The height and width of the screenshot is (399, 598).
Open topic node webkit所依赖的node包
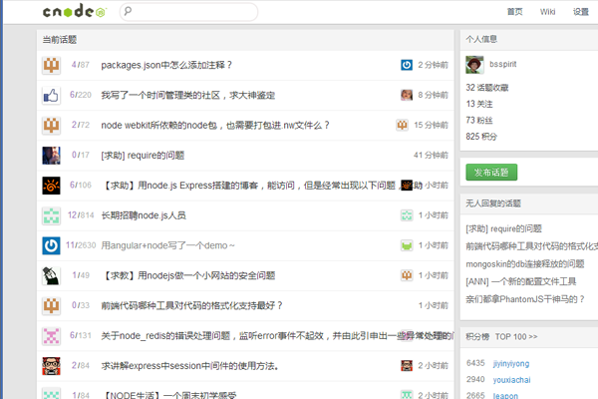[x=215, y=126]
